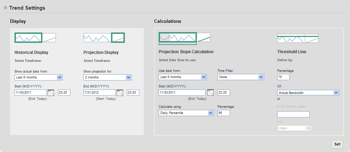This screenshot has height=152, width=350.
Task: Expand the Time Filter dropdown
Action: pos(241,77)
